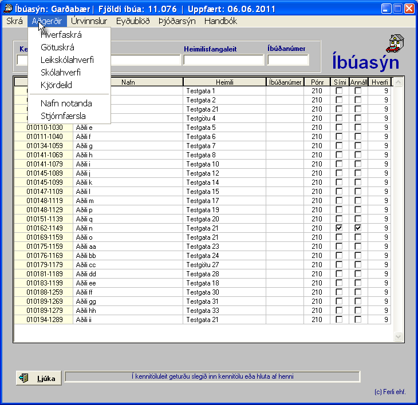Select kennitala 010110-1030 cell
This screenshot has width=418, height=405.
pos(44,128)
